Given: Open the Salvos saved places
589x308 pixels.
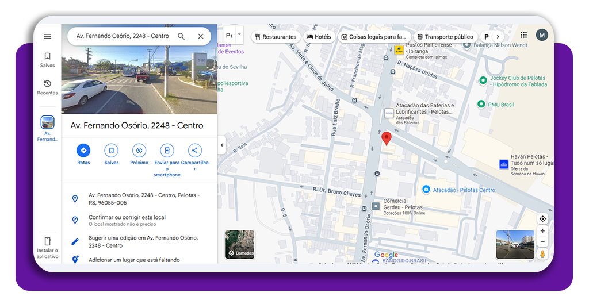Looking at the screenshot, I should point(47,60).
